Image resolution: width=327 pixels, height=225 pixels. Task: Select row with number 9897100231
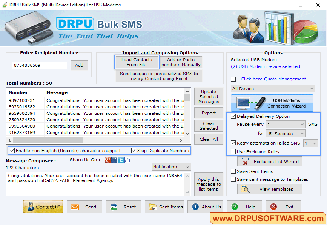tap(96, 100)
